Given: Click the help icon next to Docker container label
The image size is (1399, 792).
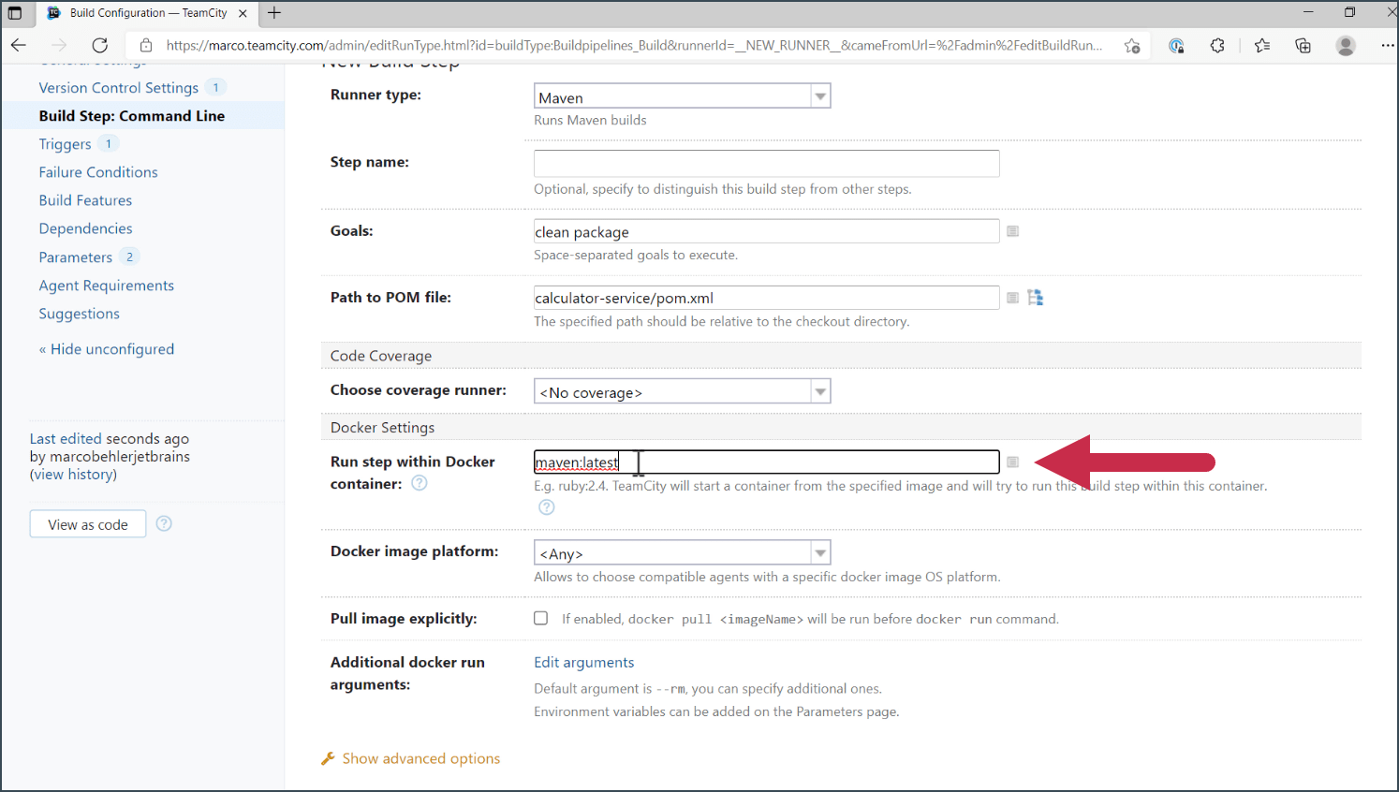Looking at the screenshot, I should [x=420, y=483].
